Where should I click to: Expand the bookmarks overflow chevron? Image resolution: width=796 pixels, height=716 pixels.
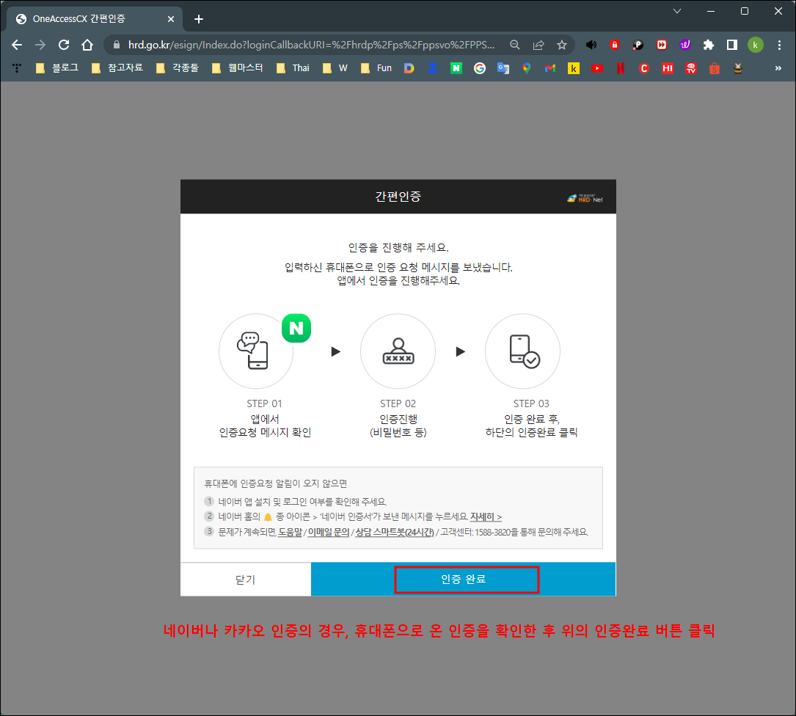(778, 67)
